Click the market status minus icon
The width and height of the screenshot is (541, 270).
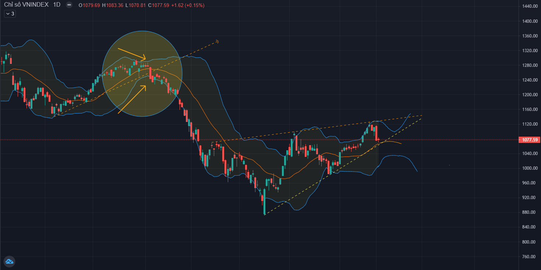tap(69, 5)
